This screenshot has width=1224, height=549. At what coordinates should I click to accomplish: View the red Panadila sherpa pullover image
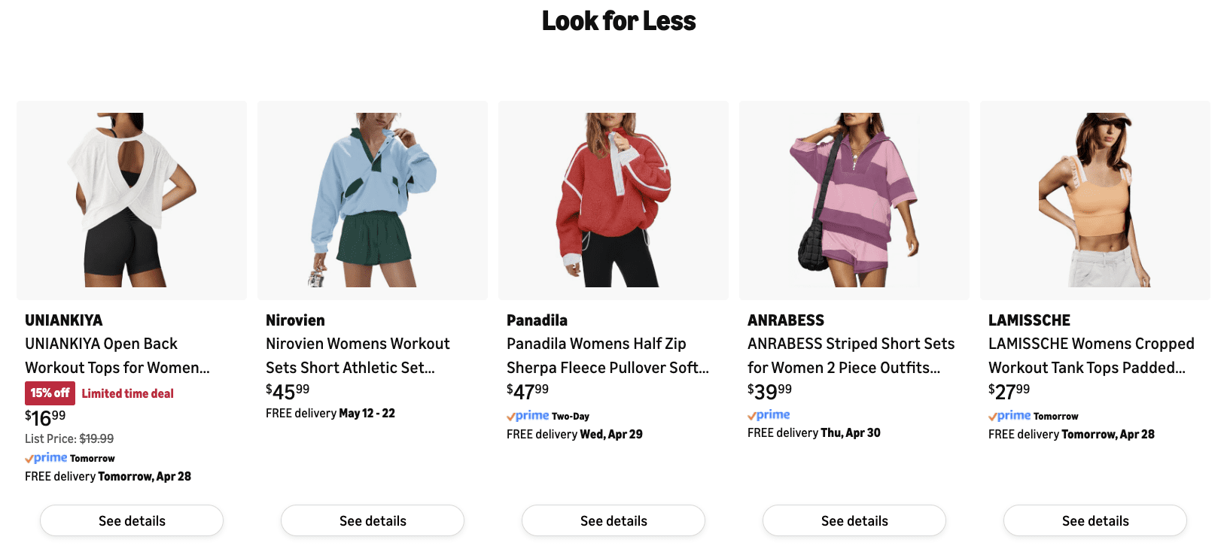(614, 200)
